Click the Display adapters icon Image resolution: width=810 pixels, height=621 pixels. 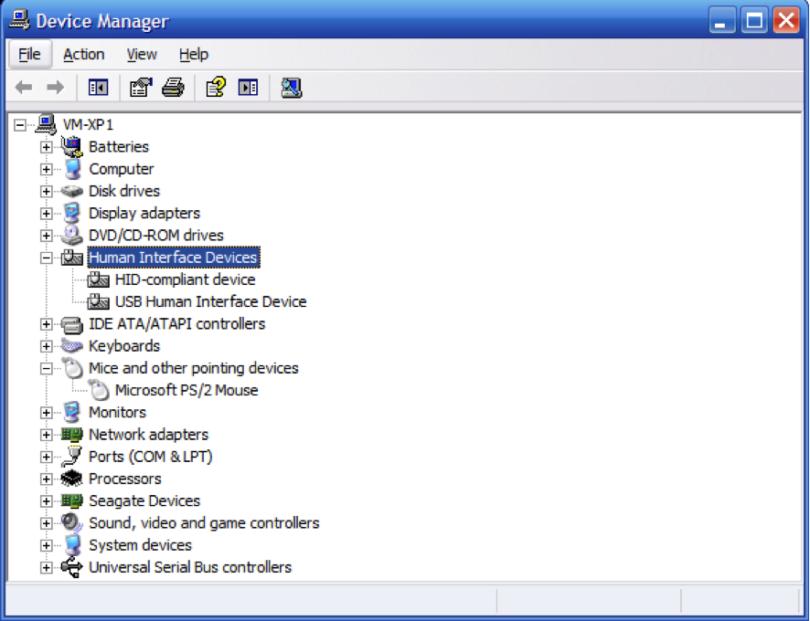72,213
